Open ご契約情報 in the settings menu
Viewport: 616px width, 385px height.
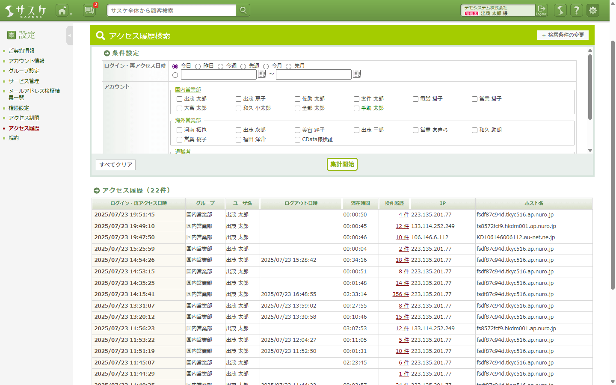click(x=21, y=50)
